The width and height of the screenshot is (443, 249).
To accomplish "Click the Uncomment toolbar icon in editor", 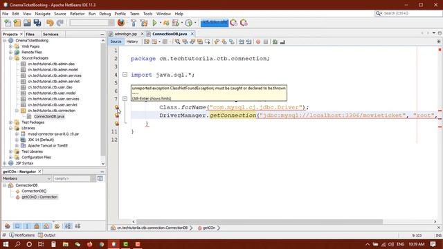I will (282, 41).
